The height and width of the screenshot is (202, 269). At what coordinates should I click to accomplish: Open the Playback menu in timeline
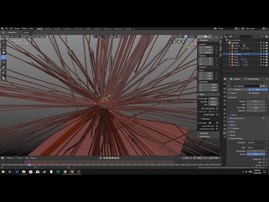[x=11, y=158]
